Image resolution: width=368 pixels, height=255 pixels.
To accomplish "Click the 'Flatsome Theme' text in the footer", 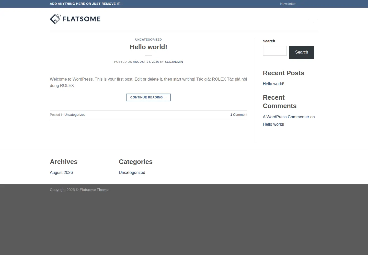I will pos(94,190).
